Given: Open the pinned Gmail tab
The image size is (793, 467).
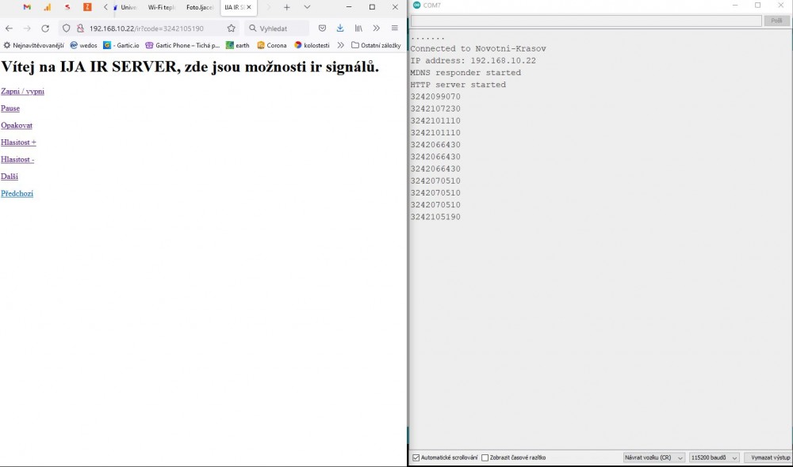Looking at the screenshot, I should (x=27, y=7).
